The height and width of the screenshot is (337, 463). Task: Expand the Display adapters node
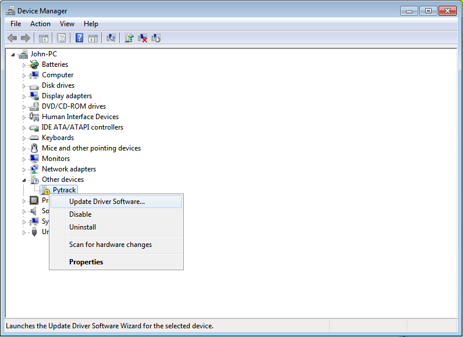tap(24, 96)
